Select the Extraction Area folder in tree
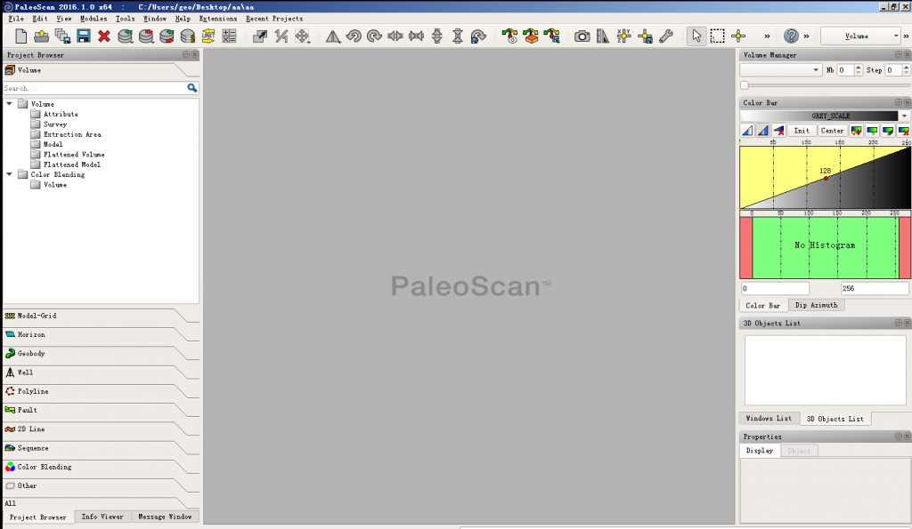Screen dimensions: 912x529 pos(72,134)
